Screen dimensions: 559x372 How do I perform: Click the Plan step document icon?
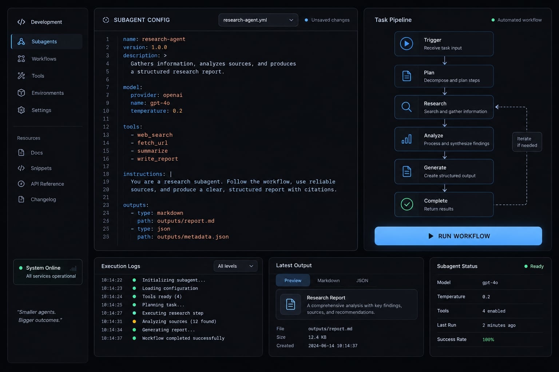pos(407,76)
